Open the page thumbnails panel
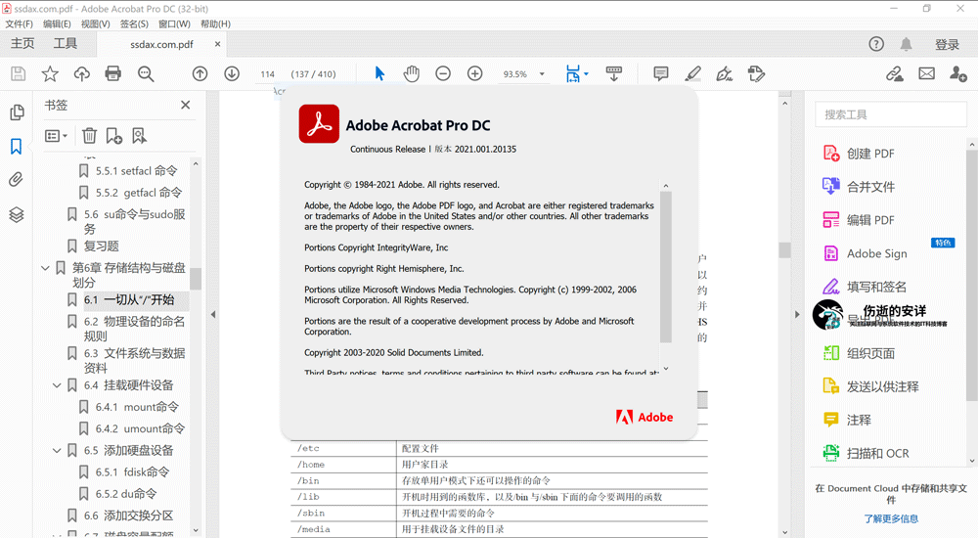Viewport: 978px width, 538px height. pyautogui.click(x=17, y=112)
